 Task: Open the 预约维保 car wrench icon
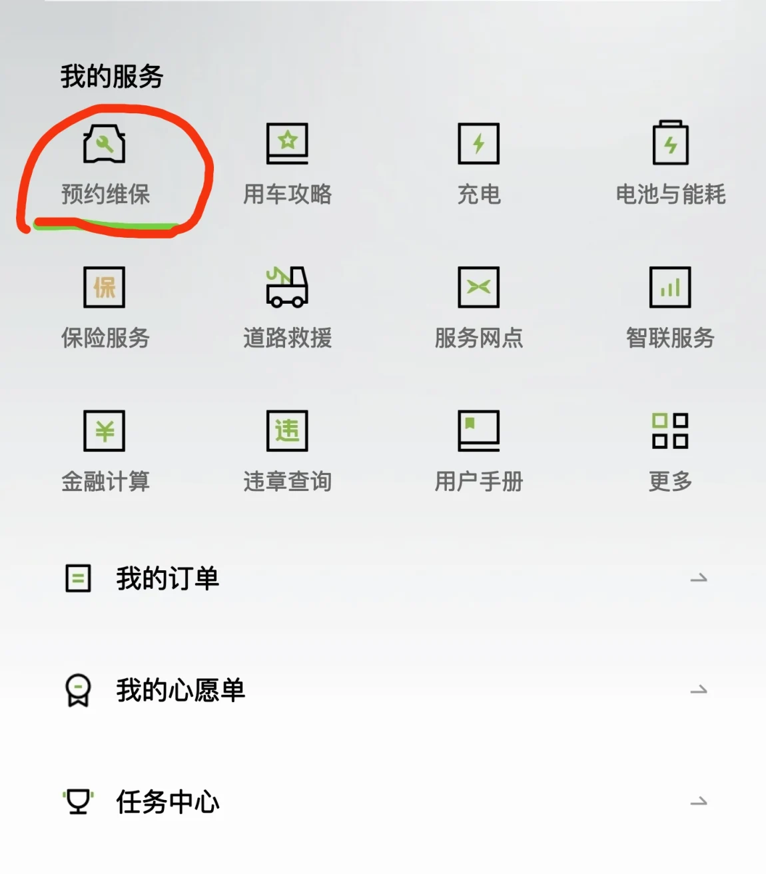(x=105, y=143)
